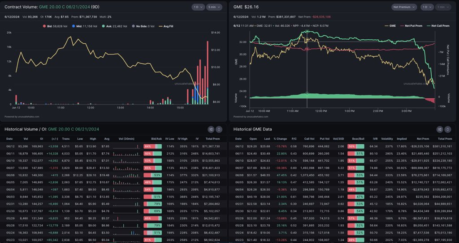Click the '1,492,098' Call Vol cell
Viewport: 459px width, 243px height.
pos(307,168)
